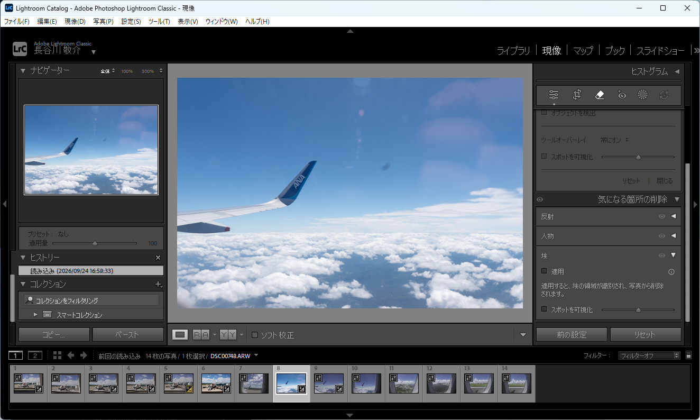
Task: Click the bottom リセット button
Action: (x=646, y=335)
